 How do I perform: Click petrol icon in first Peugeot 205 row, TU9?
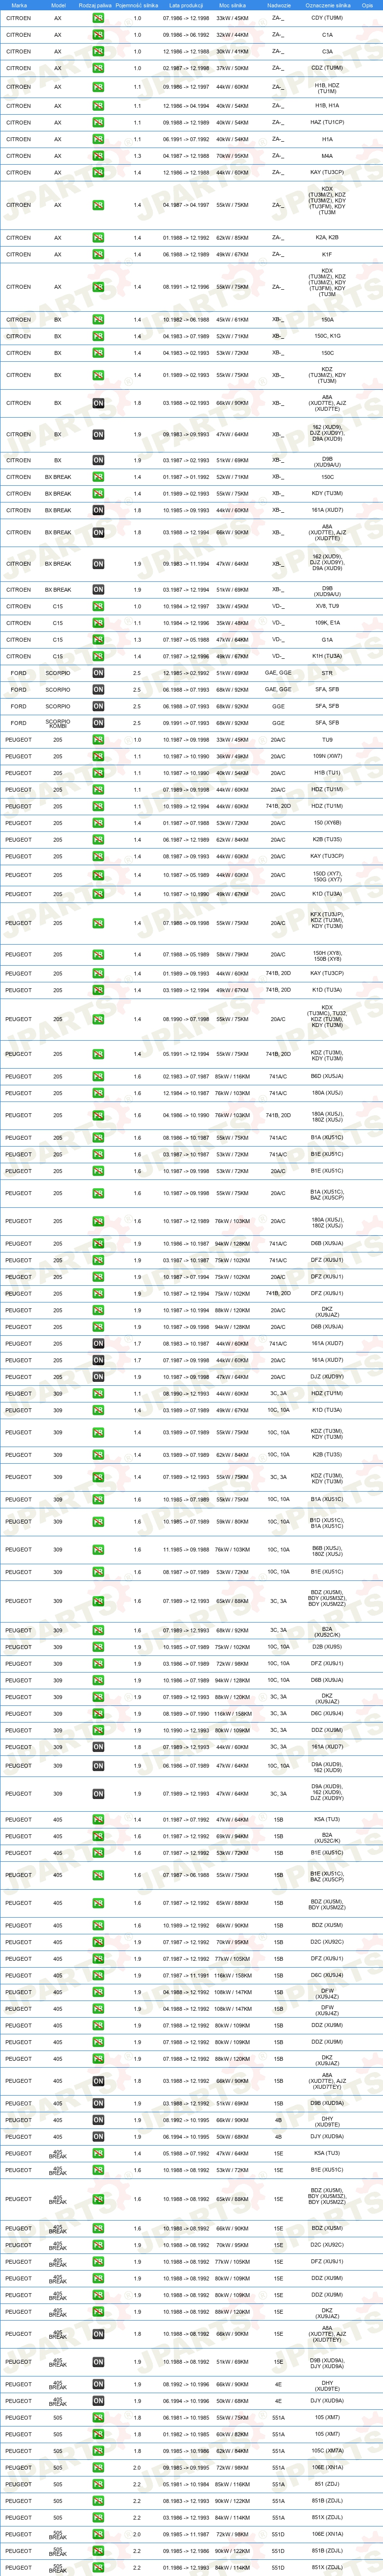pos(98,740)
